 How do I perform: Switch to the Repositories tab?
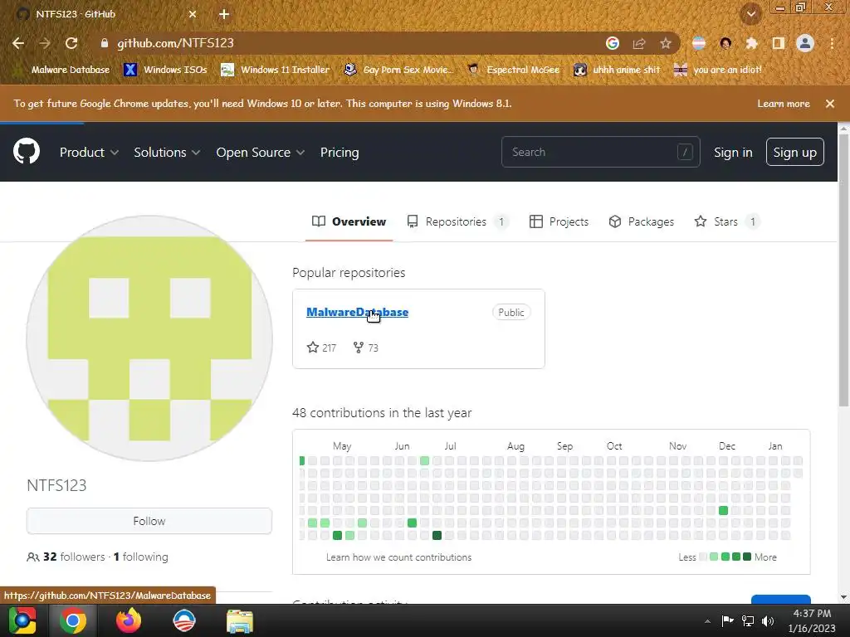[x=457, y=221]
